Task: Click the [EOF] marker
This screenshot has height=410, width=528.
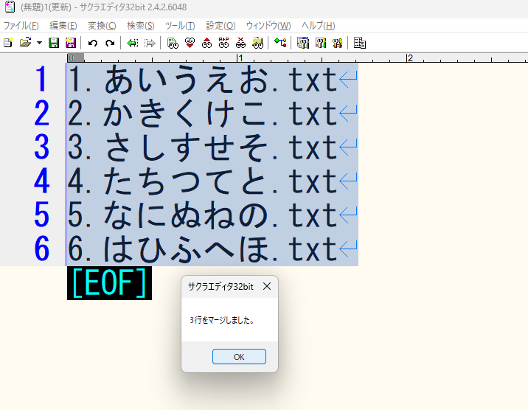Action: pyautogui.click(x=109, y=283)
